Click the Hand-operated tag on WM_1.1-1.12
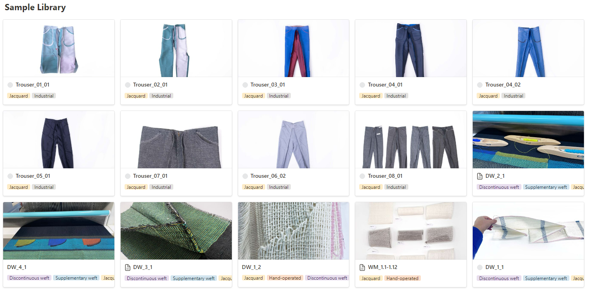 [x=402, y=278]
